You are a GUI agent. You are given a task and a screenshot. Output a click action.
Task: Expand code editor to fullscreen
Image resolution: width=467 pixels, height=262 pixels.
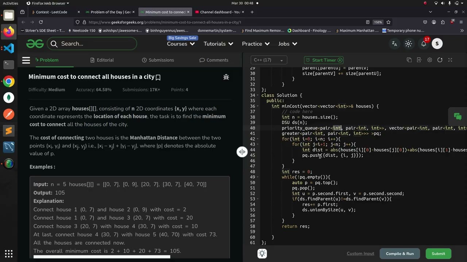pyautogui.click(x=450, y=60)
